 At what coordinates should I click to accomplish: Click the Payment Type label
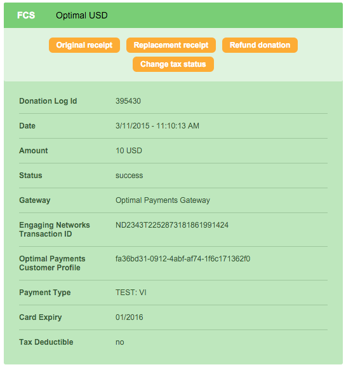pos(45,293)
